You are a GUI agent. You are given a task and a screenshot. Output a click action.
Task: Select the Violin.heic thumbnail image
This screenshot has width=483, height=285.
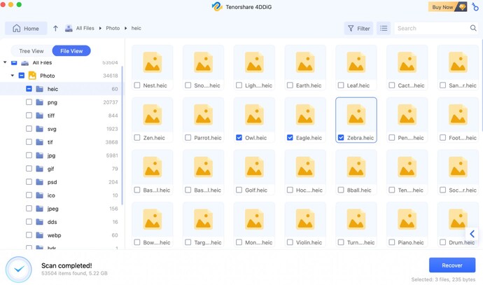pyautogui.click(x=305, y=219)
